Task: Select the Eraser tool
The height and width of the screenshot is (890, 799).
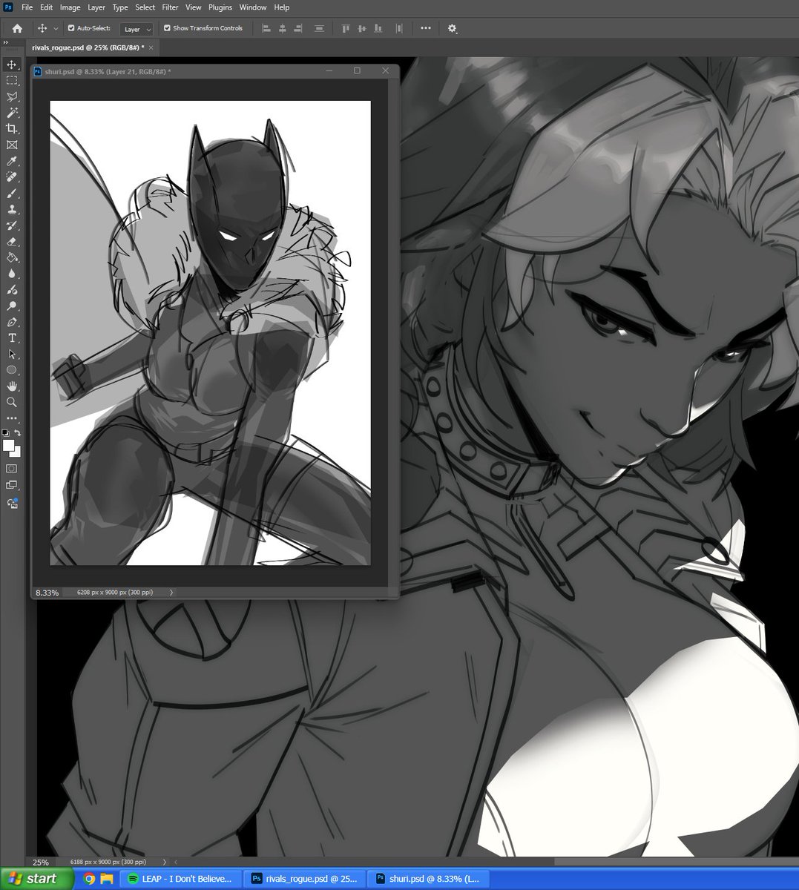Action: (x=12, y=242)
